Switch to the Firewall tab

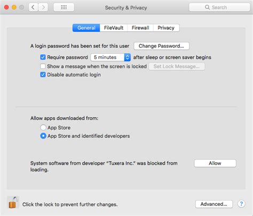tap(140, 28)
